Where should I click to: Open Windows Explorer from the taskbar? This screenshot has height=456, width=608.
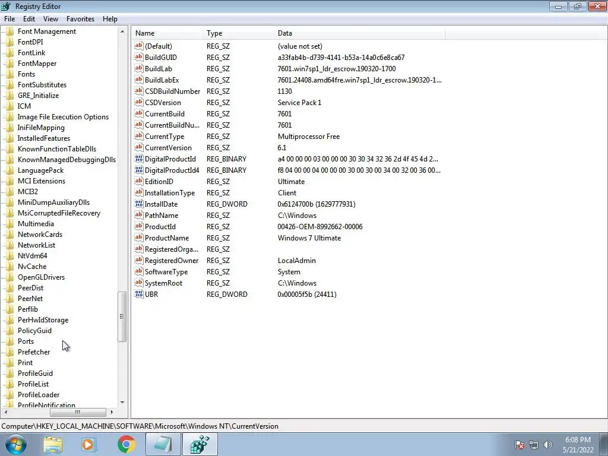pyautogui.click(x=53, y=444)
